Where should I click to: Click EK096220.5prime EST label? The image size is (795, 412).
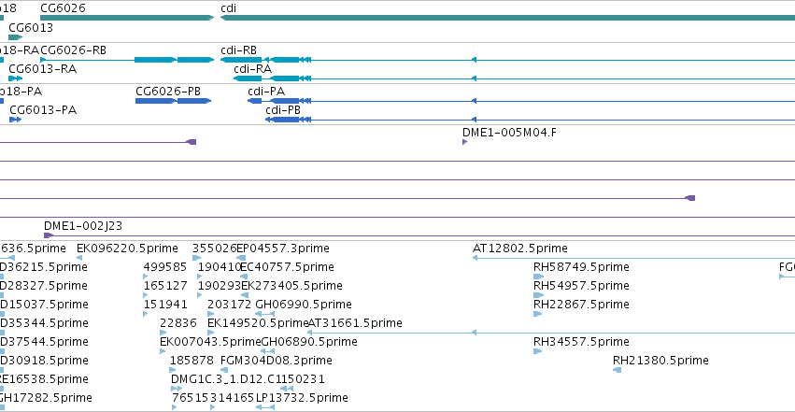coord(127,249)
